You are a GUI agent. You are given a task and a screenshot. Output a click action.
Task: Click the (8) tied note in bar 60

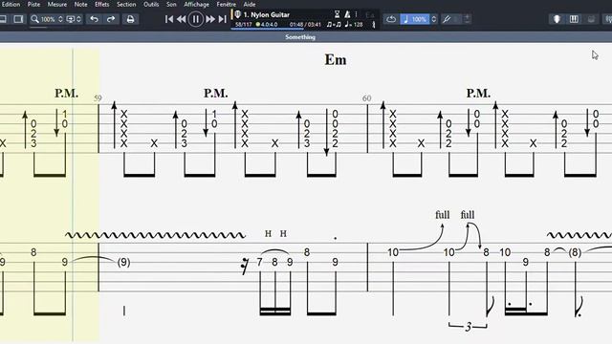coord(575,252)
